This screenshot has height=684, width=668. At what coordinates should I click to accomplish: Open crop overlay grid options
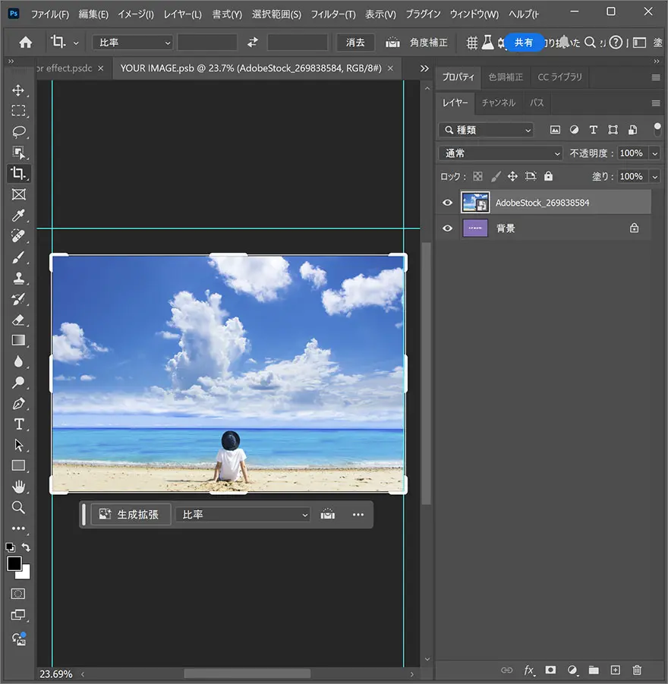point(472,43)
